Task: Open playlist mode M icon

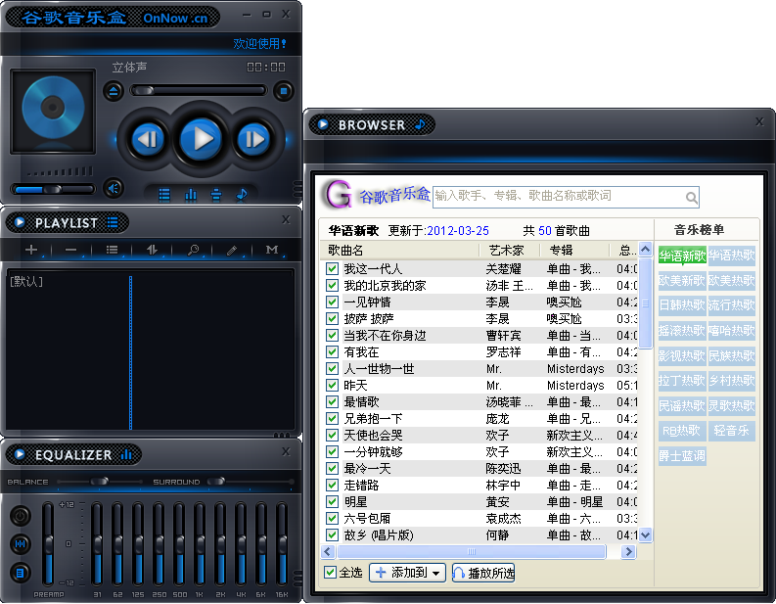Action: [272, 250]
